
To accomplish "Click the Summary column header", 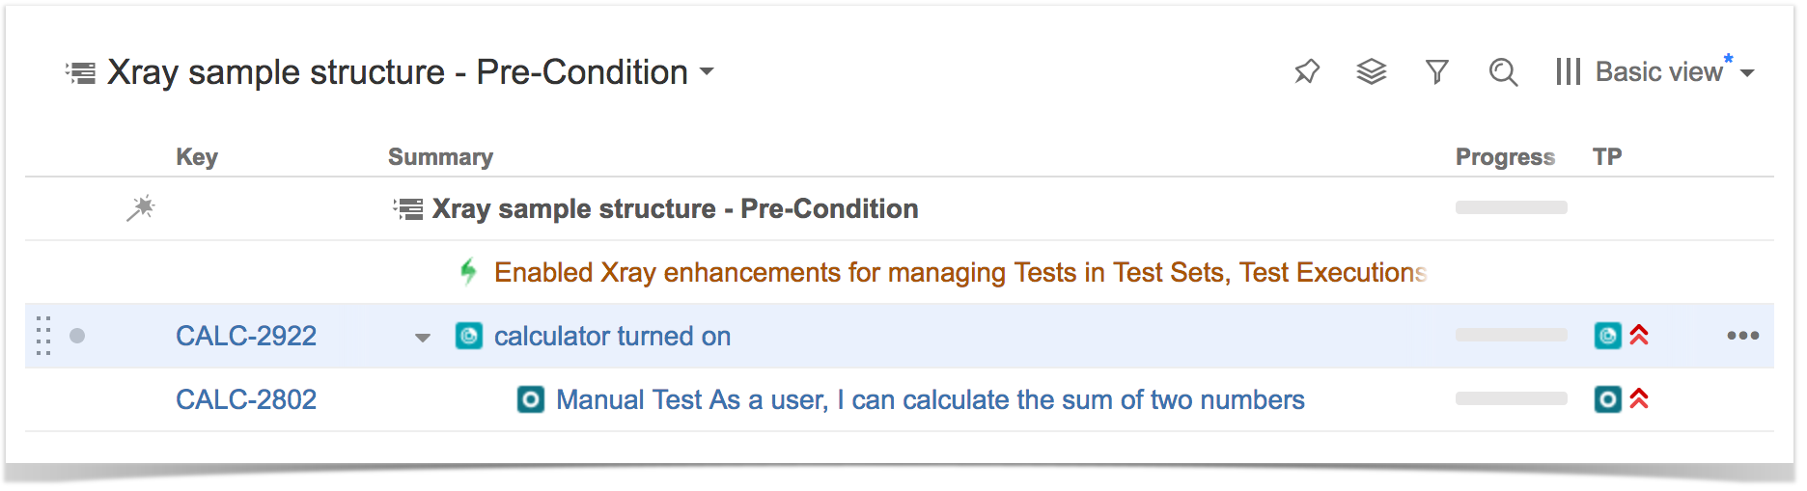I will [x=440, y=157].
